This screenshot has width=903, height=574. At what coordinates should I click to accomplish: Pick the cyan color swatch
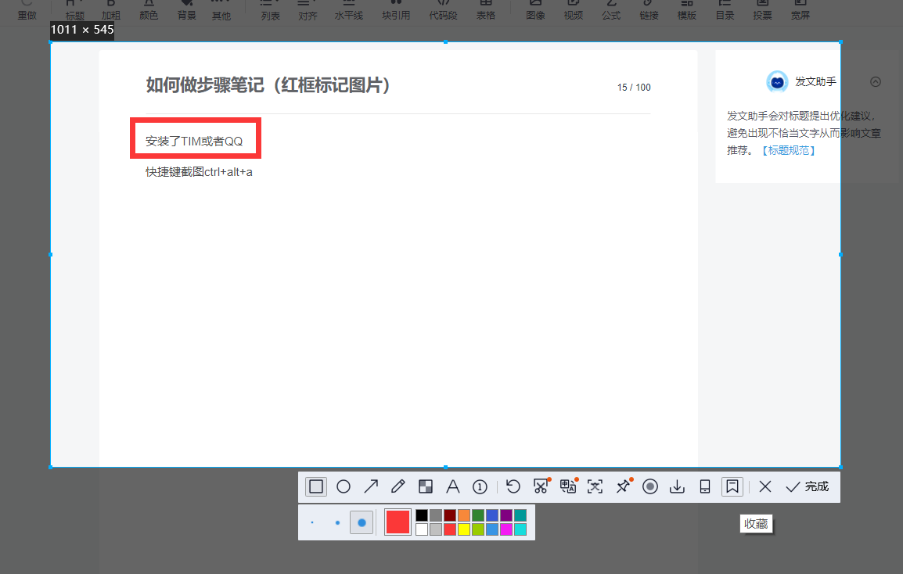[x=520, y=529]
